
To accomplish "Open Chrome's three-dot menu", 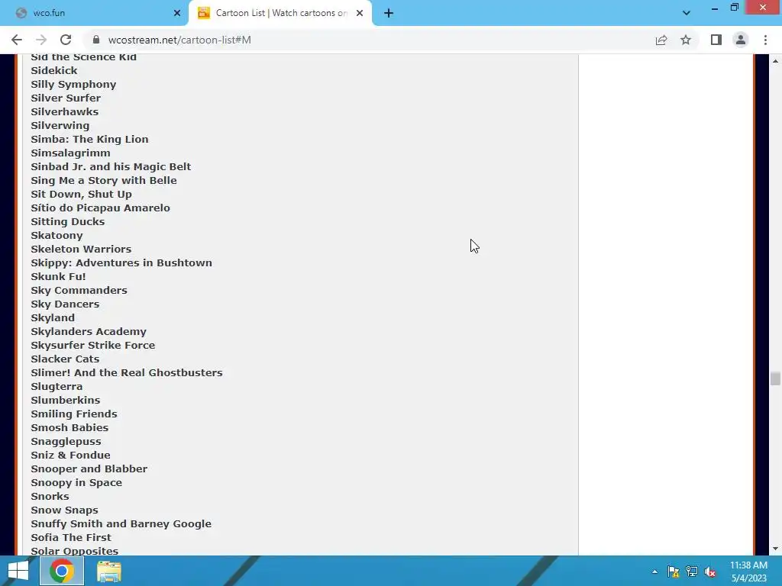I will [x=765, y=40].
